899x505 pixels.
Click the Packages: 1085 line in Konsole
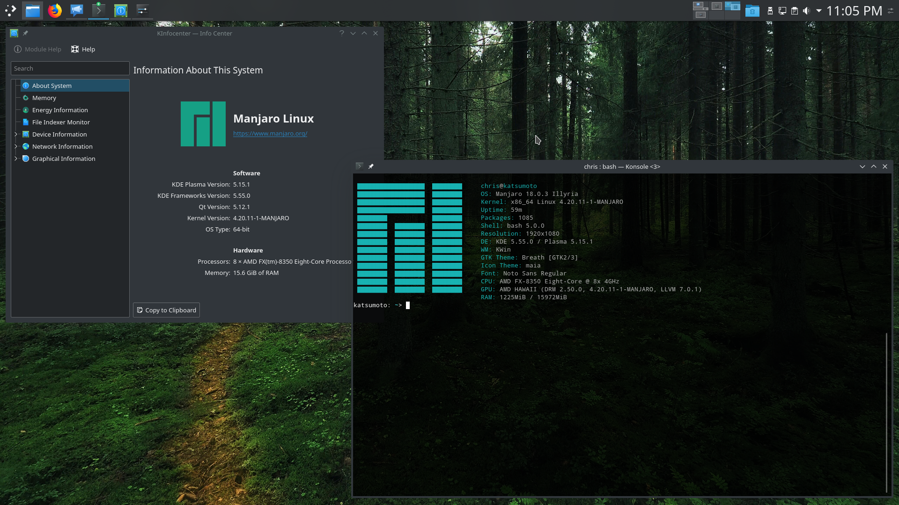coord(507,218)
